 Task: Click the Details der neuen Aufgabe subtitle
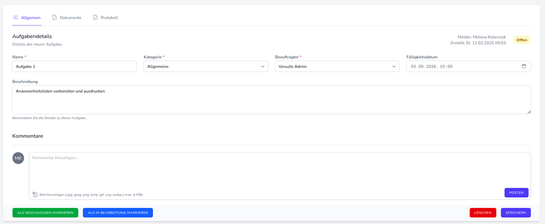37,44
